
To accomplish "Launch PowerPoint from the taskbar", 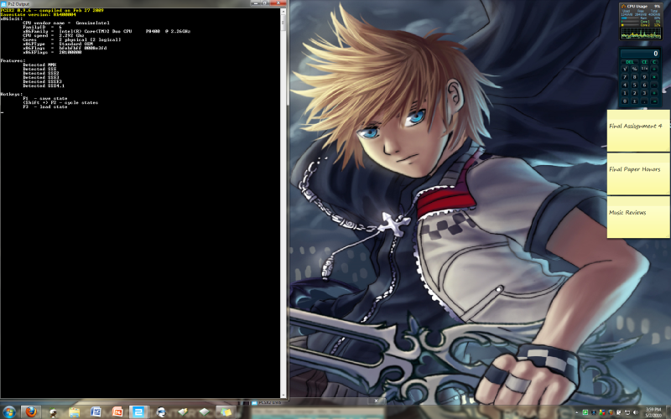I will 117,412.
